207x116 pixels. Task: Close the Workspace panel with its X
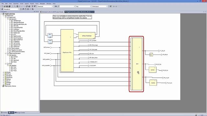click(x=38, y=12)
